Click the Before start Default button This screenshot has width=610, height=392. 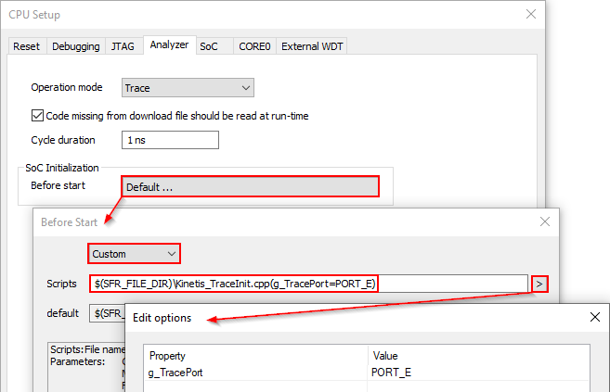coord(250,186)
